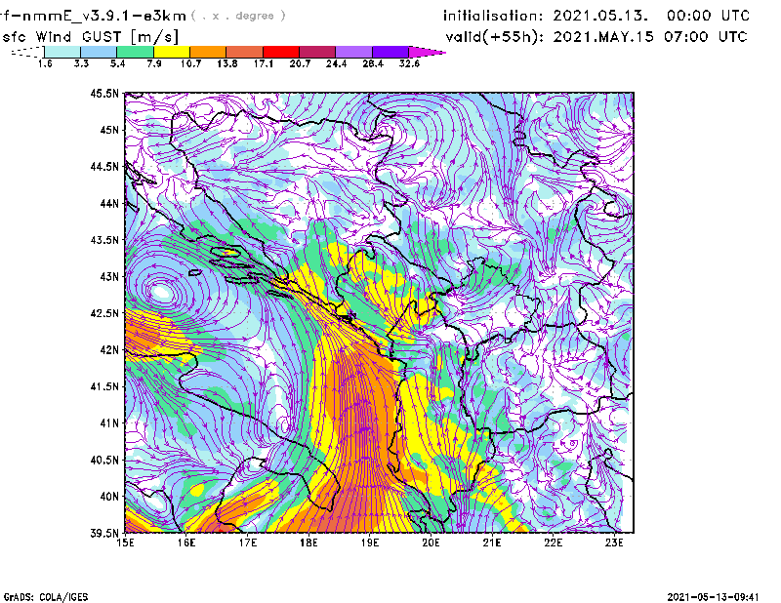Select the 40N latitude axis label

[x=109, y=497]
